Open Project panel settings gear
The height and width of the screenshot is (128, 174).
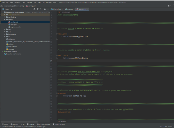coord(45,9)
